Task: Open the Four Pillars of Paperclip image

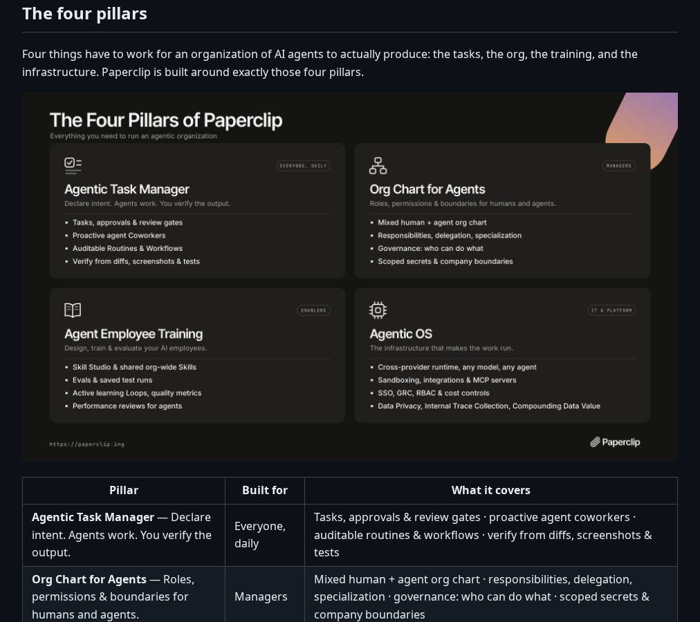Action: coord(350,276)
